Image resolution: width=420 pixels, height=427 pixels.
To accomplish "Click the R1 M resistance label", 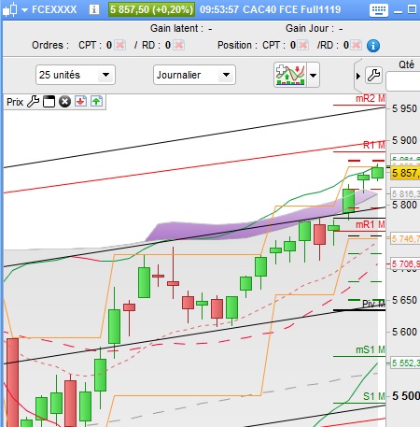I will (374, 145).
